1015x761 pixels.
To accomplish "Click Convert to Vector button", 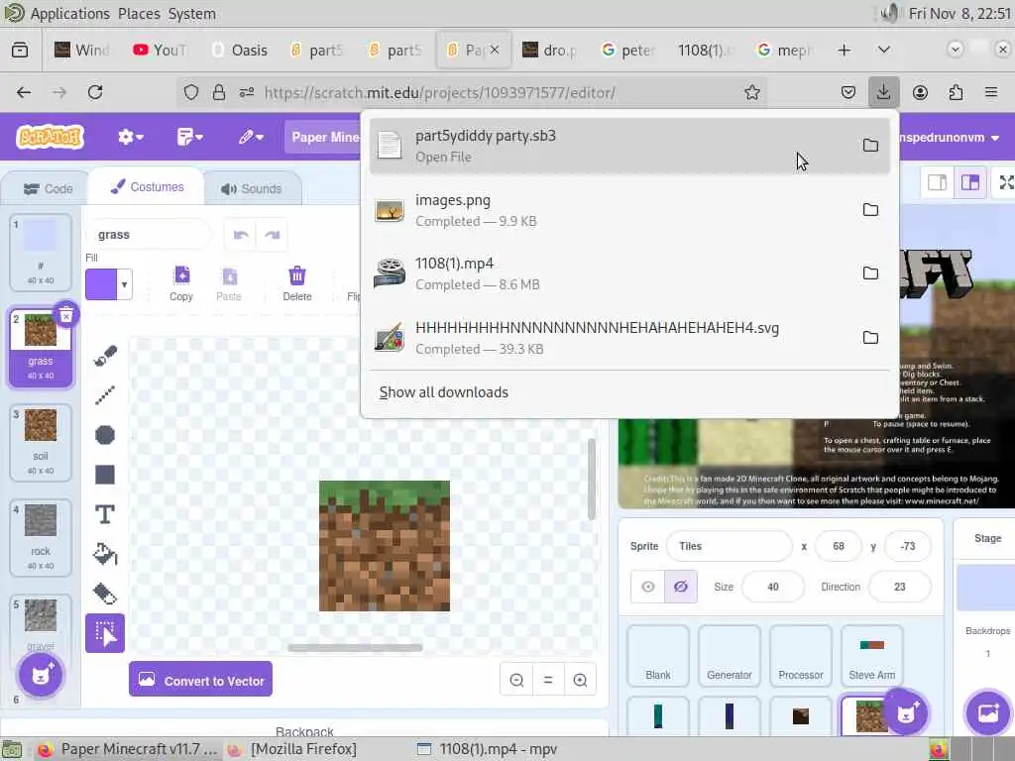I will [200, 679].
